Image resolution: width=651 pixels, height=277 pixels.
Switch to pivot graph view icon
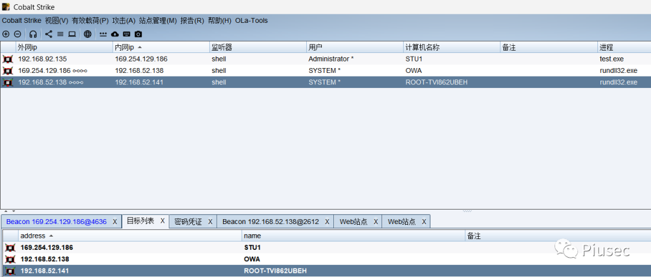tap(49, 34)
